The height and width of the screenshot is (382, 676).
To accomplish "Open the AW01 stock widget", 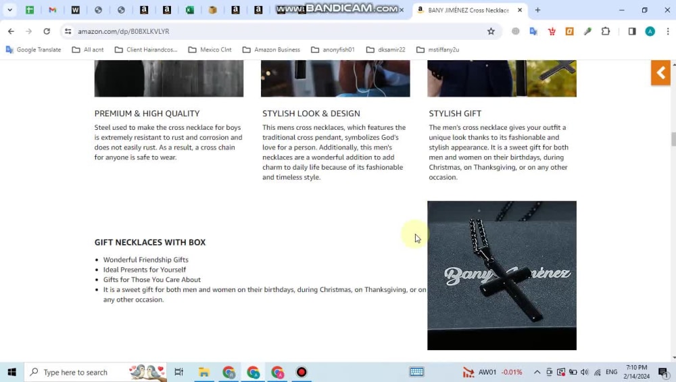I will (x=492, y=372).
